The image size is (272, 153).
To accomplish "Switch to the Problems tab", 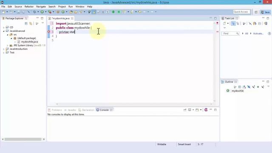I will (x=55, y=110).
